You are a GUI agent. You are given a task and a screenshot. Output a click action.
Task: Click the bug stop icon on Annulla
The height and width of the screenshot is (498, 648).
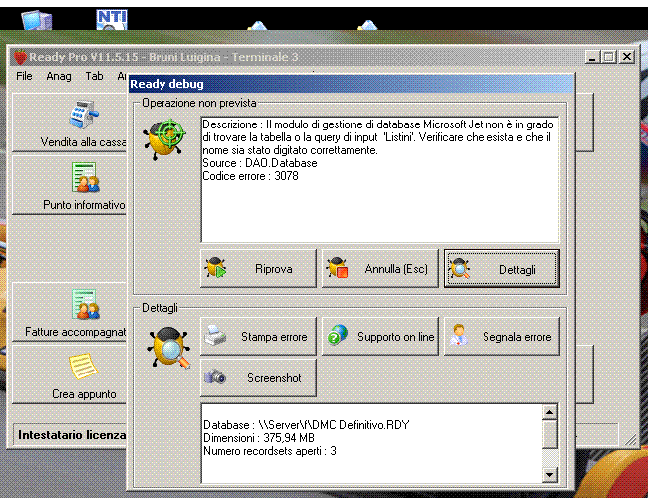(x=337, y=267)
